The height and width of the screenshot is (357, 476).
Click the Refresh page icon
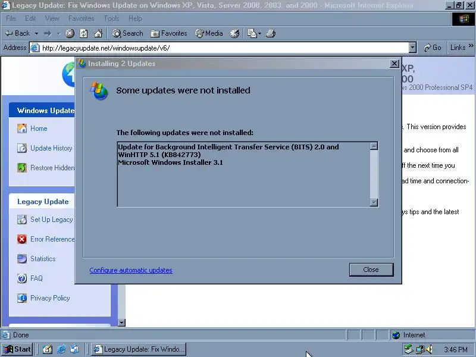tap(84, 33)
